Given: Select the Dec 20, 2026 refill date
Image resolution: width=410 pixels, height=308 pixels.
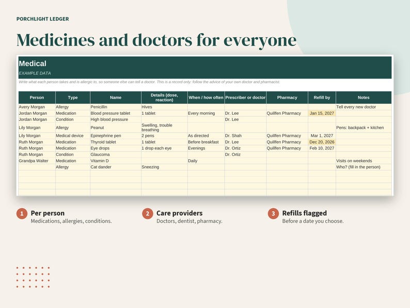Looking at the screenshot, I should 322,142.
